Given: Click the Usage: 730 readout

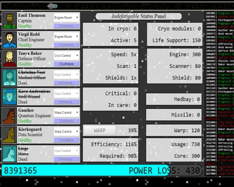Looking at the screenshot, I should 185,144.
